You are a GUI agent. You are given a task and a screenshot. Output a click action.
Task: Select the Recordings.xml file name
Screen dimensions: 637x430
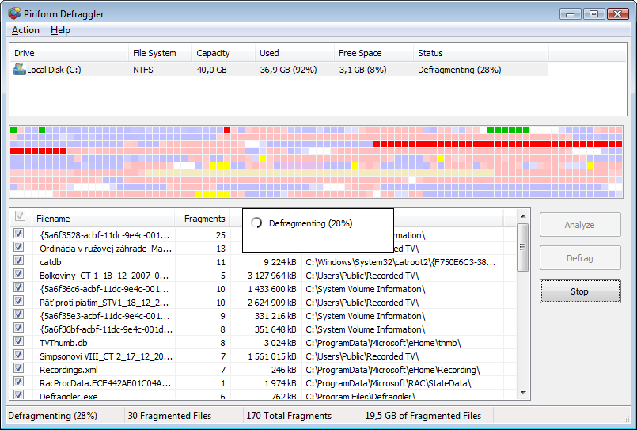69,370
